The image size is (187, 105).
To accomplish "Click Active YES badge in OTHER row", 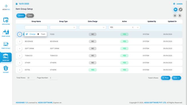I will pos(124,63).
